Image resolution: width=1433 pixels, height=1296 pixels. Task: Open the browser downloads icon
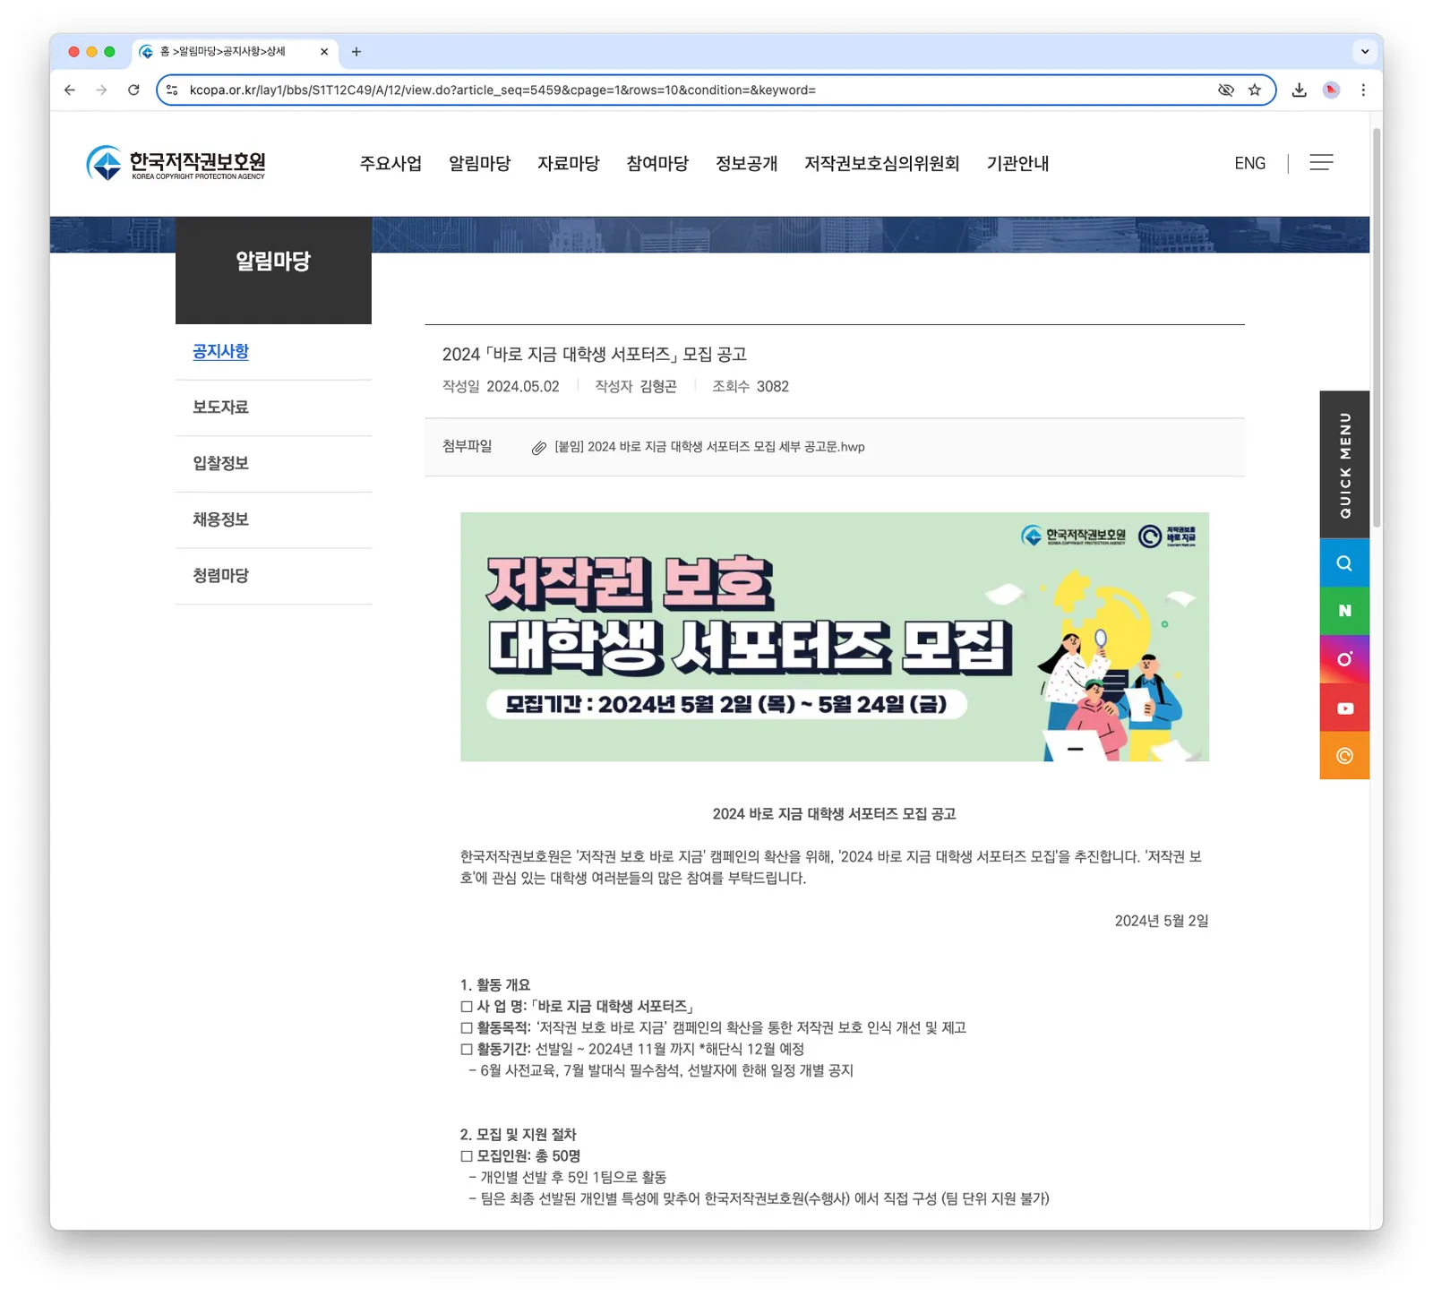1299,90
